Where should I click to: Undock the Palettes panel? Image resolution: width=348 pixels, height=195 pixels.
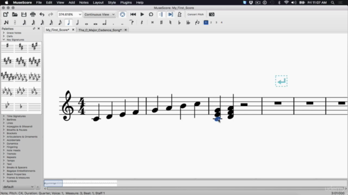(x=34, y=29)
